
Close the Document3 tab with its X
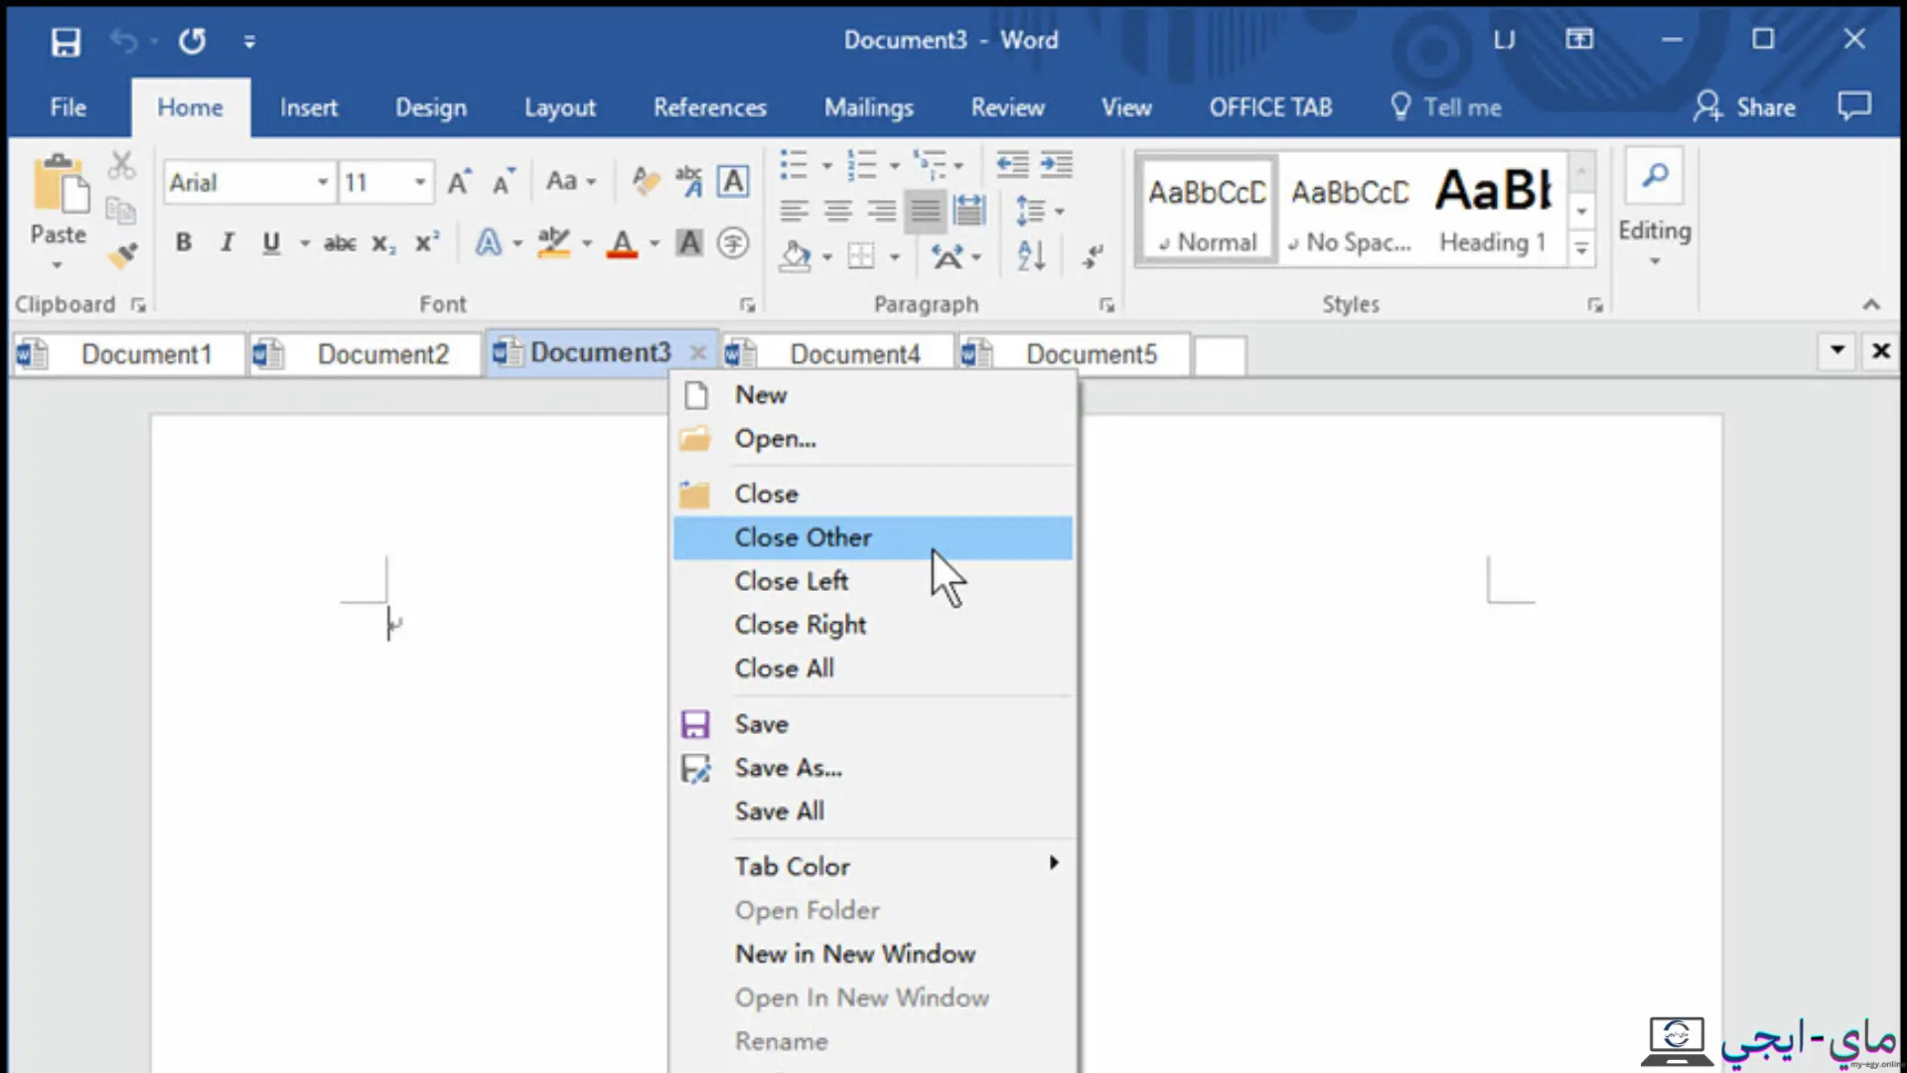(x=698, y=352)
